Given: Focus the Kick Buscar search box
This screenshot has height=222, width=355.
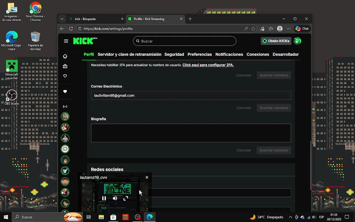Looking at the screenshot, I should pyautogui.click(x=185, y=41).
